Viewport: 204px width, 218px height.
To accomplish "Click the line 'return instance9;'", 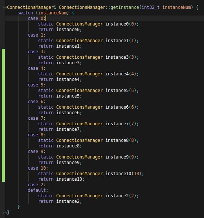I will tap(60, 163).
